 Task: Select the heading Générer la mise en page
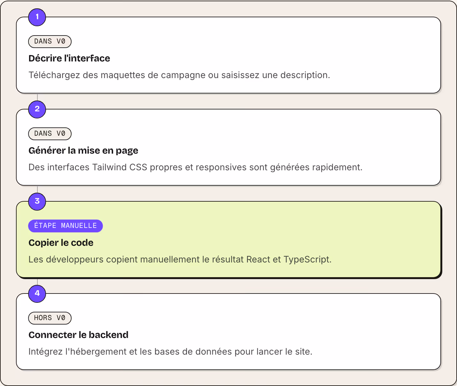(83, 150)
